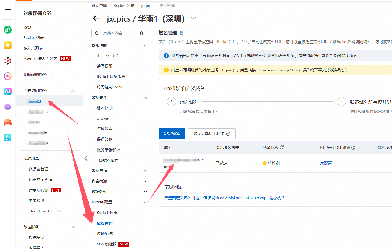
Task: Open the document icon next to 域名管理 heading
Action: (182, 33)
